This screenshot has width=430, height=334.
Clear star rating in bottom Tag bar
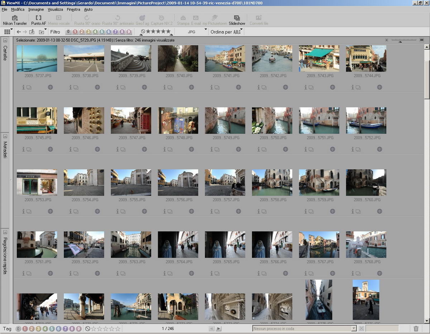click(x=87, y=329)
